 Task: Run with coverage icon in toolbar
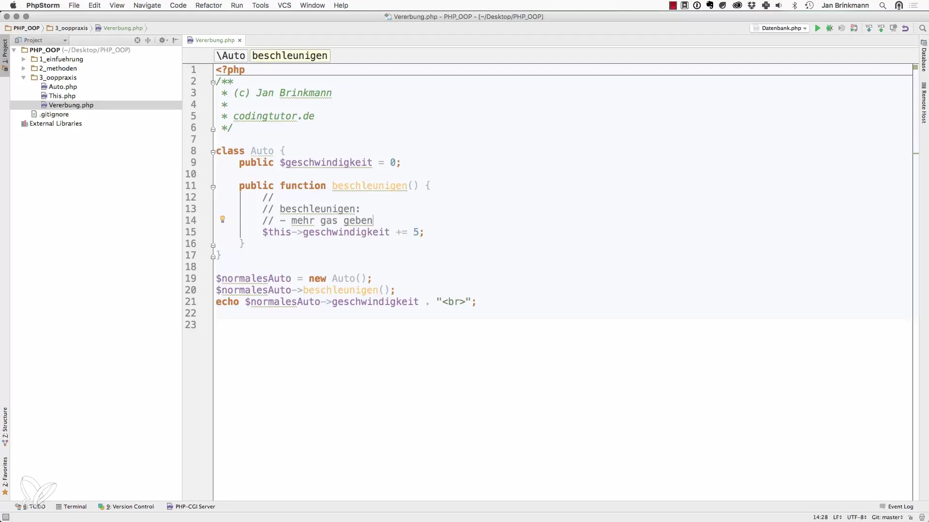(842, 28)
